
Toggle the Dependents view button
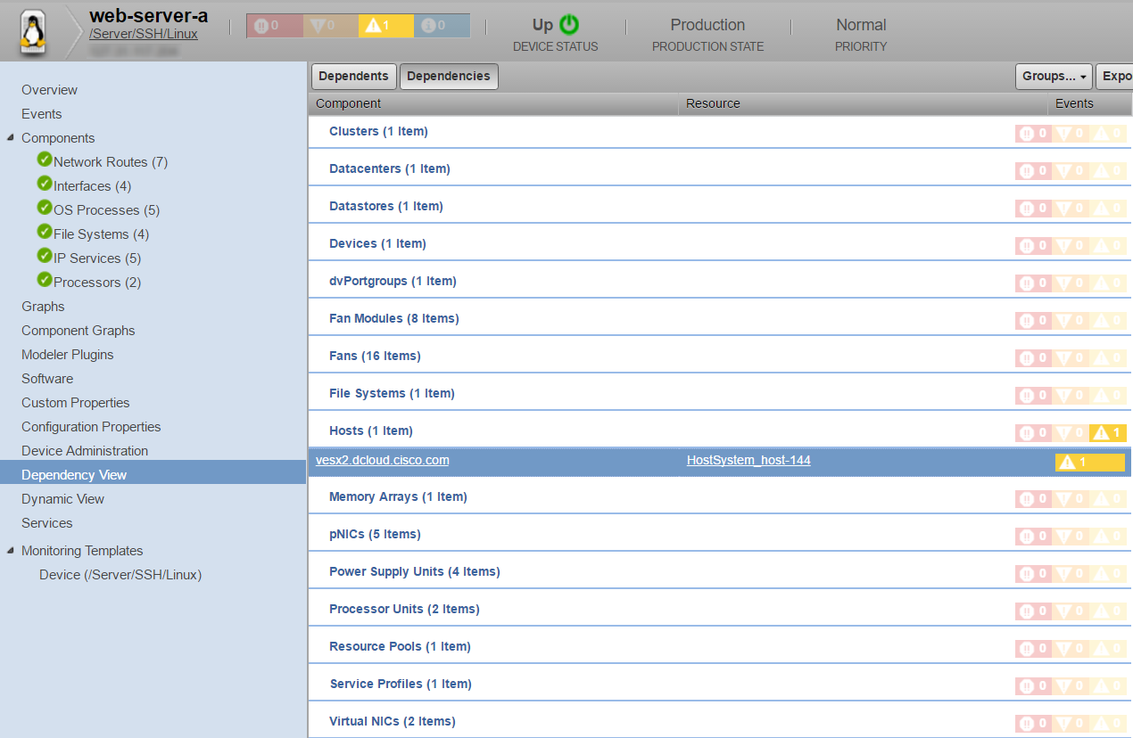353,77
